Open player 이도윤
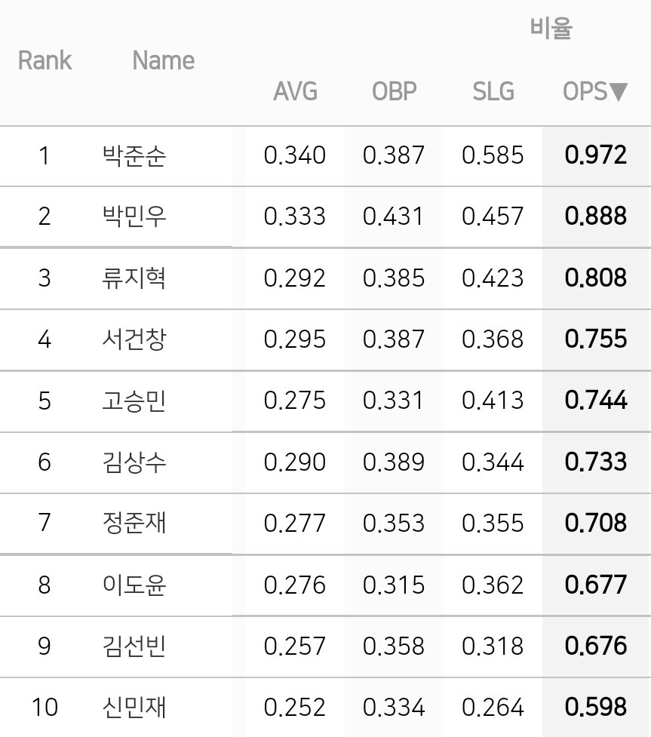The height and width of the screenshot is (737, 651). [134, 585]
